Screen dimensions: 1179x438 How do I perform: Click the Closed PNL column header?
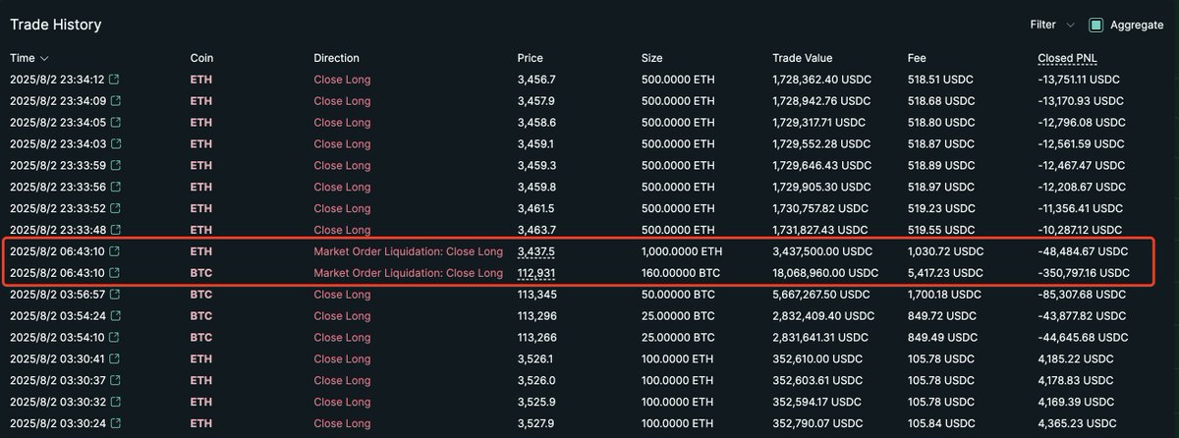click(1067, 58)
